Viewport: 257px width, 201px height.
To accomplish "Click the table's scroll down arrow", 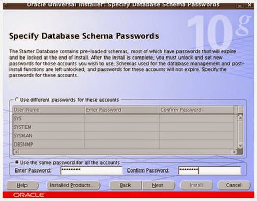I will click(240, 146).
